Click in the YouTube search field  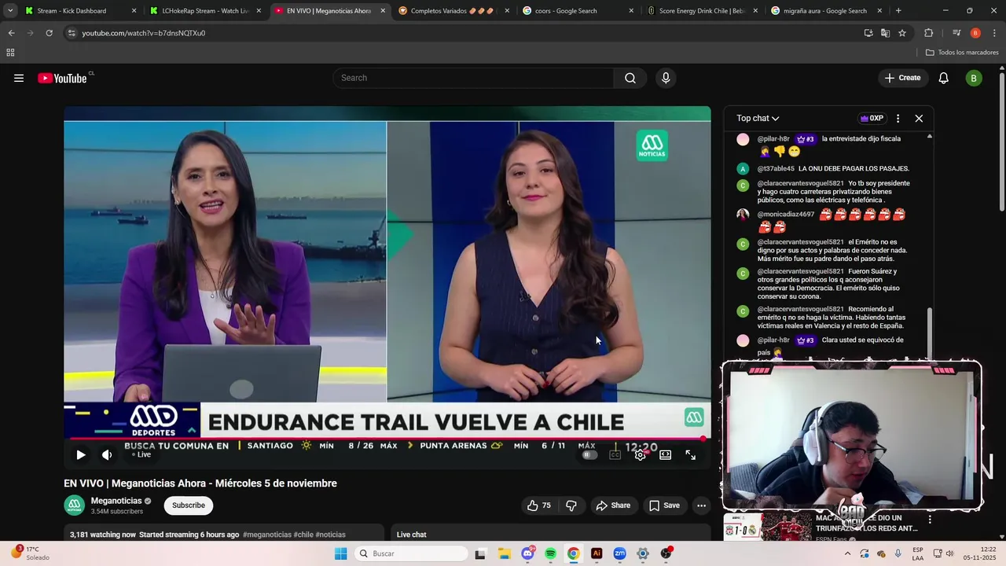point(473,78)
